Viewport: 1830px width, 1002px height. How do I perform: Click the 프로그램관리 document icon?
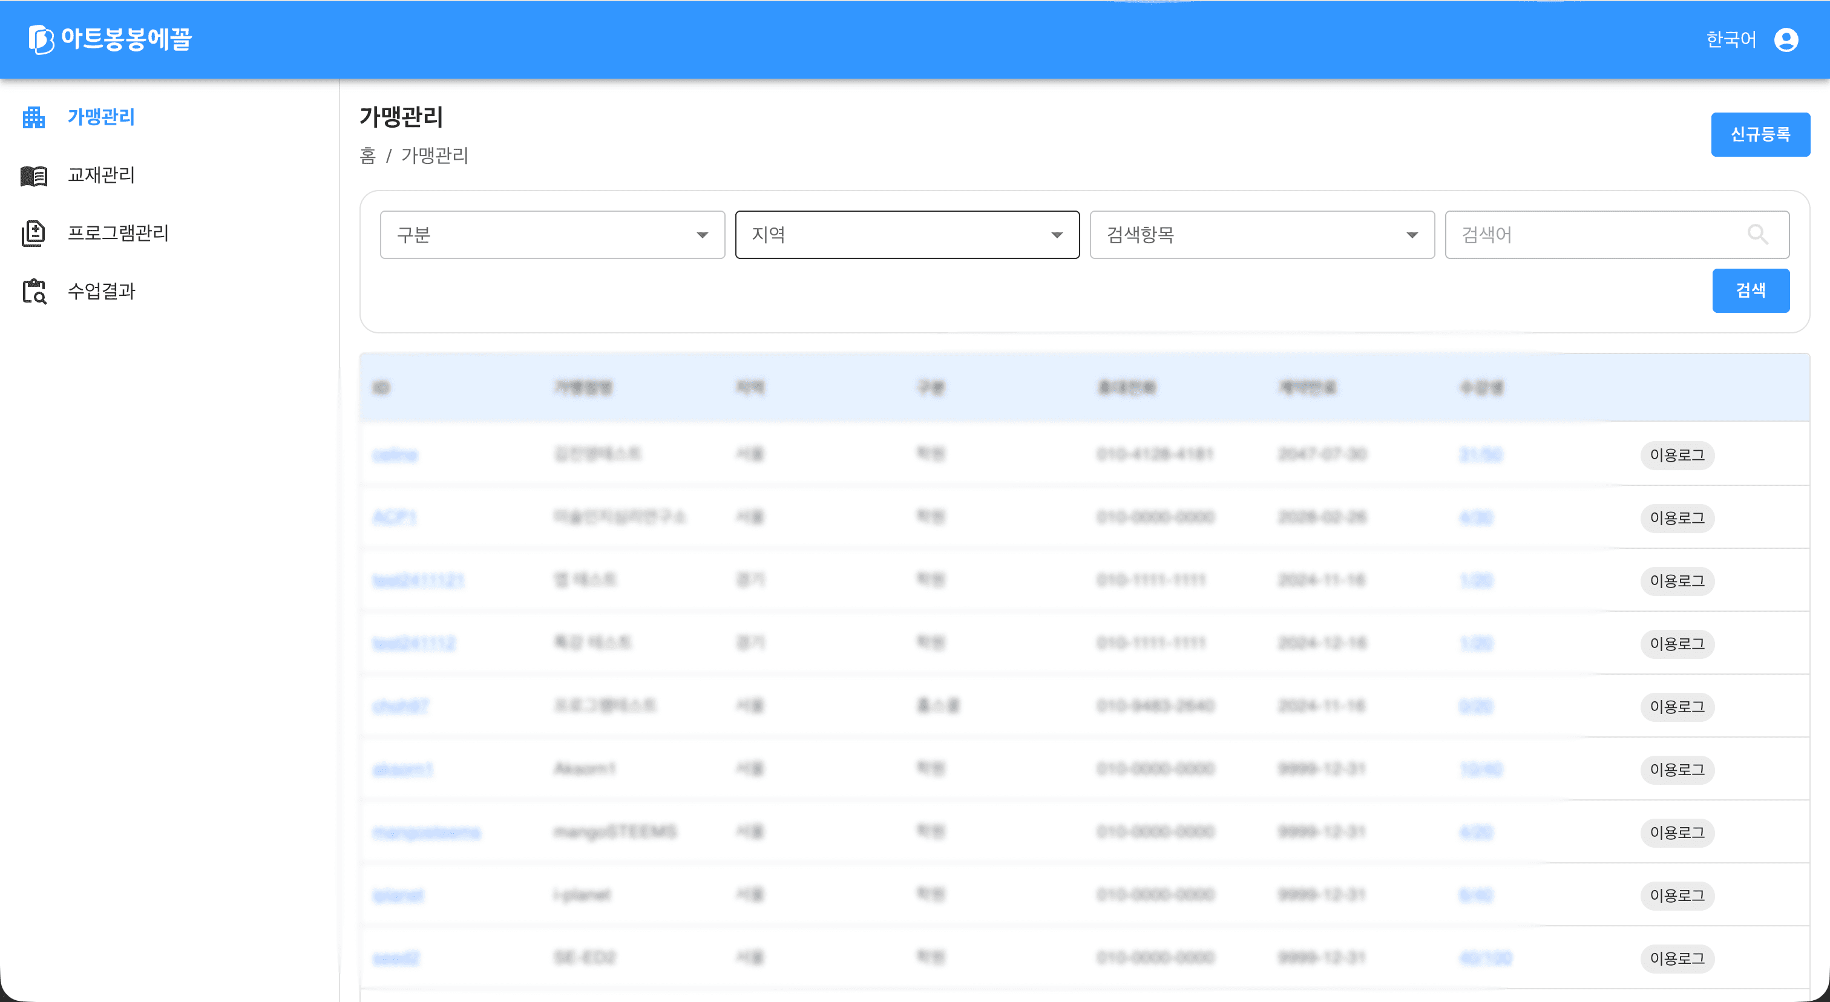[x=33, y=233]
